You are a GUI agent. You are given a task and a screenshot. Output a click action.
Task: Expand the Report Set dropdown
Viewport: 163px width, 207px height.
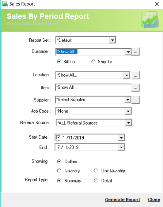coord(112,40)
